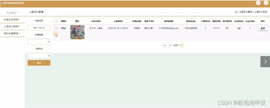The height and width of the screenshot is (108, 270).
Task: Sort by 年龄分段 column header
Action: pos(96,21)
